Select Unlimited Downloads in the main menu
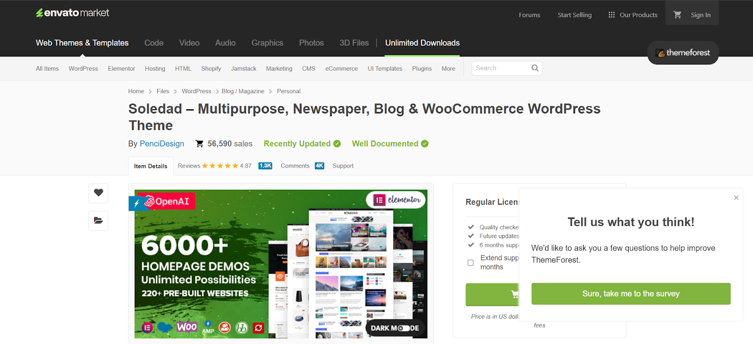The width and height of the screenshot is (753, 344). (422, 43)
